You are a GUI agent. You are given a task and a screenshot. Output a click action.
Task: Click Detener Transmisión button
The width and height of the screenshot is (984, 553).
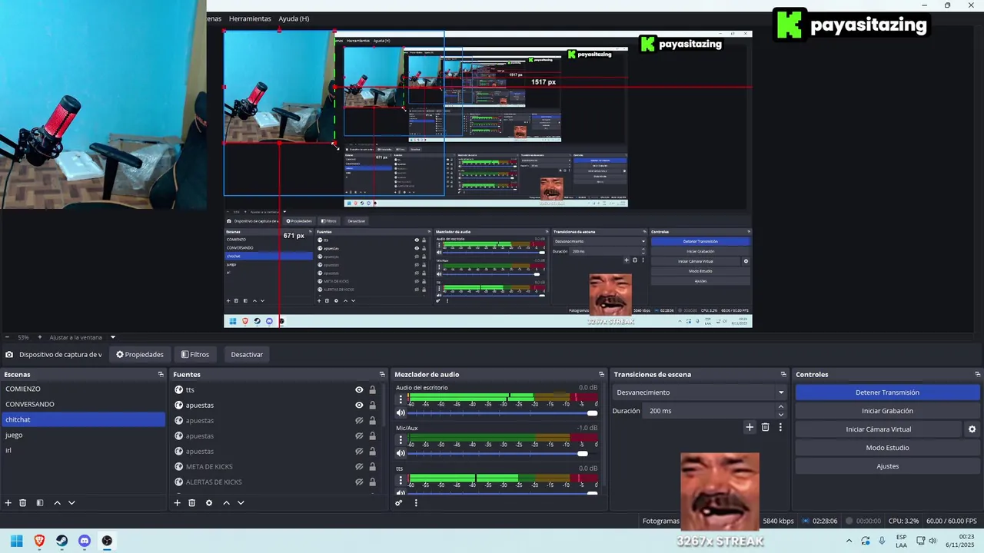coord(887,392)
